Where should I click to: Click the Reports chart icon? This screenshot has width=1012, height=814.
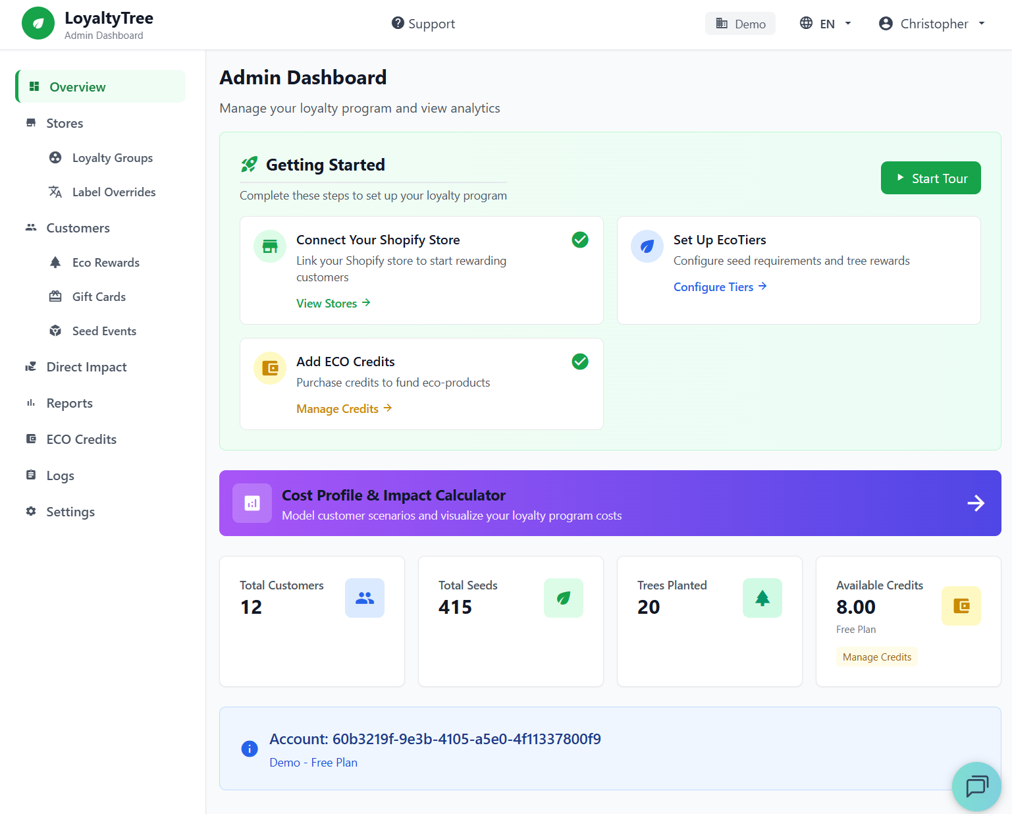pos(31,402)
